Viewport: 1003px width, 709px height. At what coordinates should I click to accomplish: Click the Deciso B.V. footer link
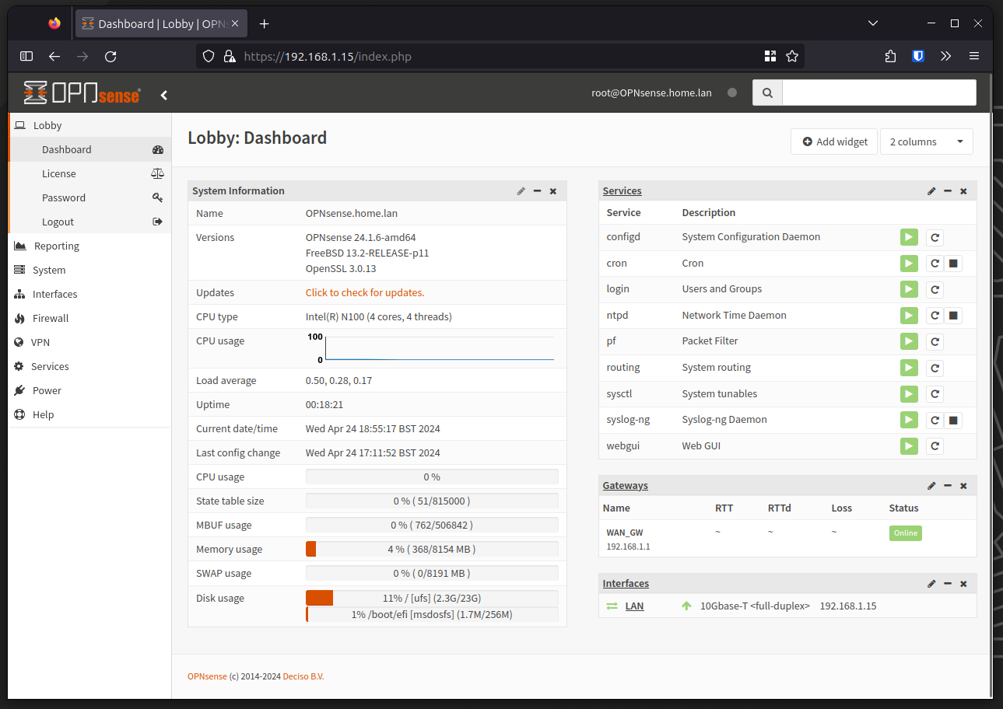point(303,676)
